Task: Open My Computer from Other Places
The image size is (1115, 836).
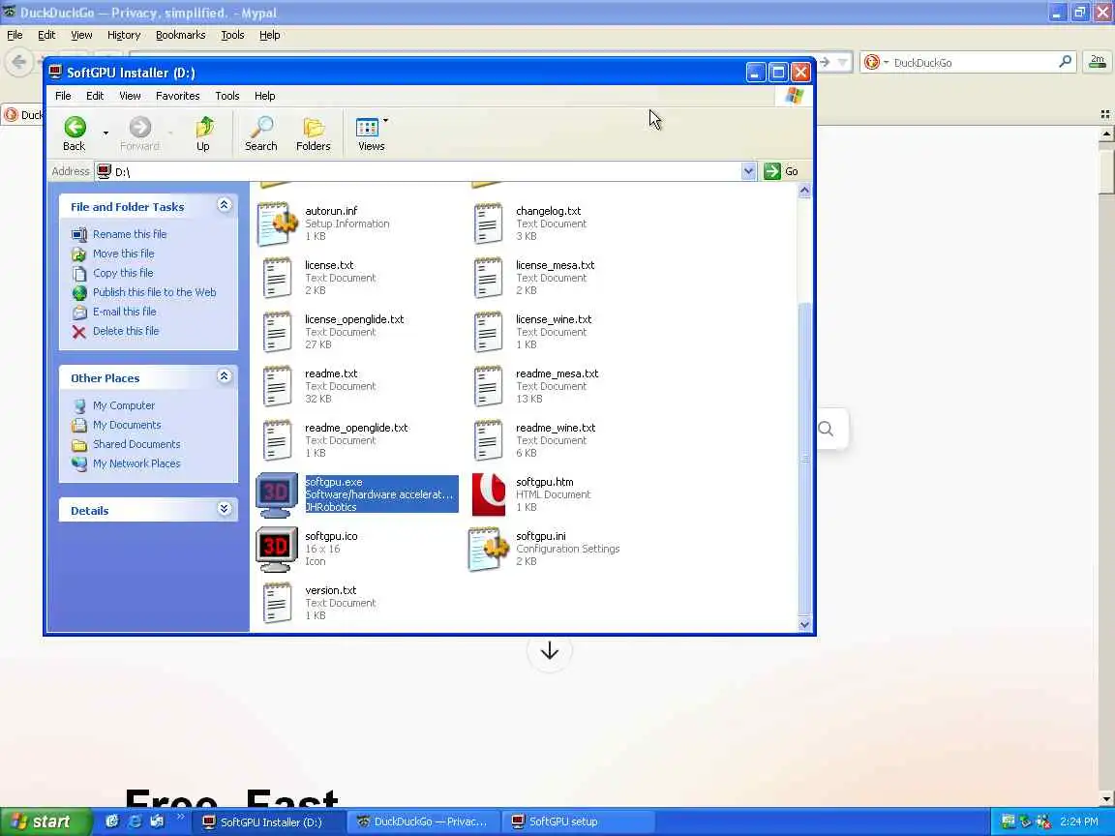Action: [x=124, y=405]
